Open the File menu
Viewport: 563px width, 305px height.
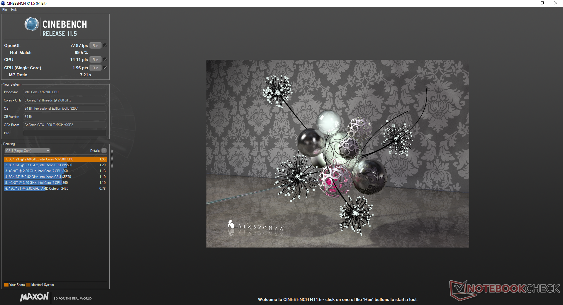point(5,10)
